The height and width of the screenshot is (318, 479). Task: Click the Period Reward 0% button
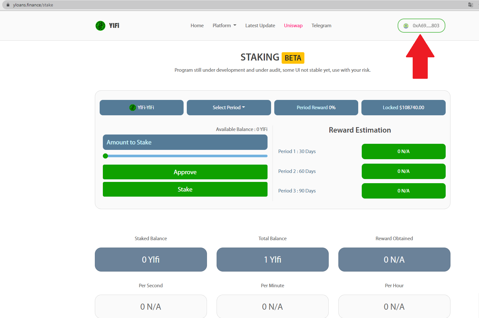pyautogui.click(x=316, y=108)
